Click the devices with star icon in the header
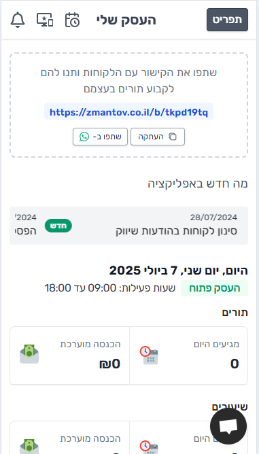The width and height of the screenshot is (259, 454). [45, 20]
